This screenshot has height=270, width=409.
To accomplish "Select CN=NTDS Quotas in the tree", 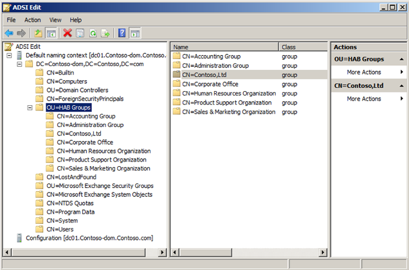I will (x=70, y=203).
